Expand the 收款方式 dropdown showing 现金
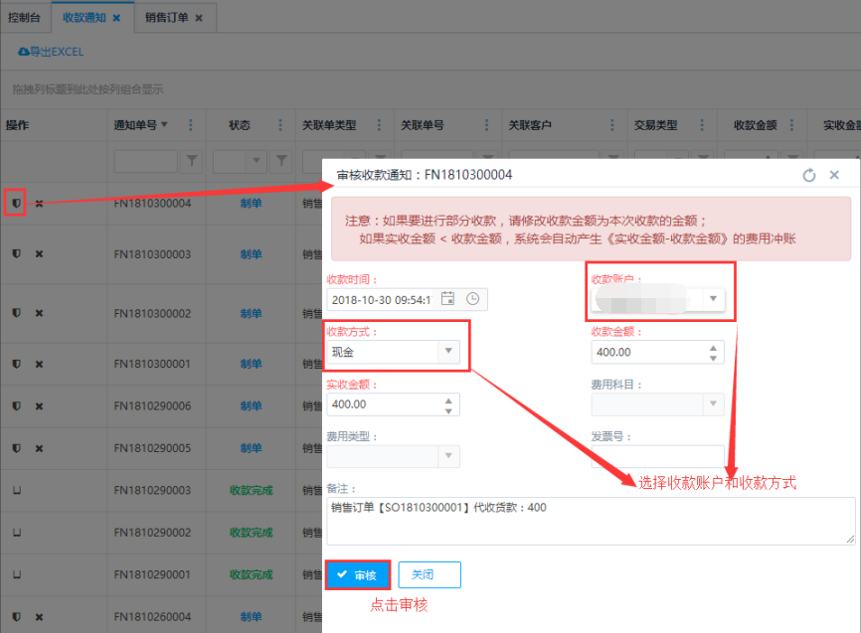The height and width of the screenshot is (633, 861). [448, 351]
